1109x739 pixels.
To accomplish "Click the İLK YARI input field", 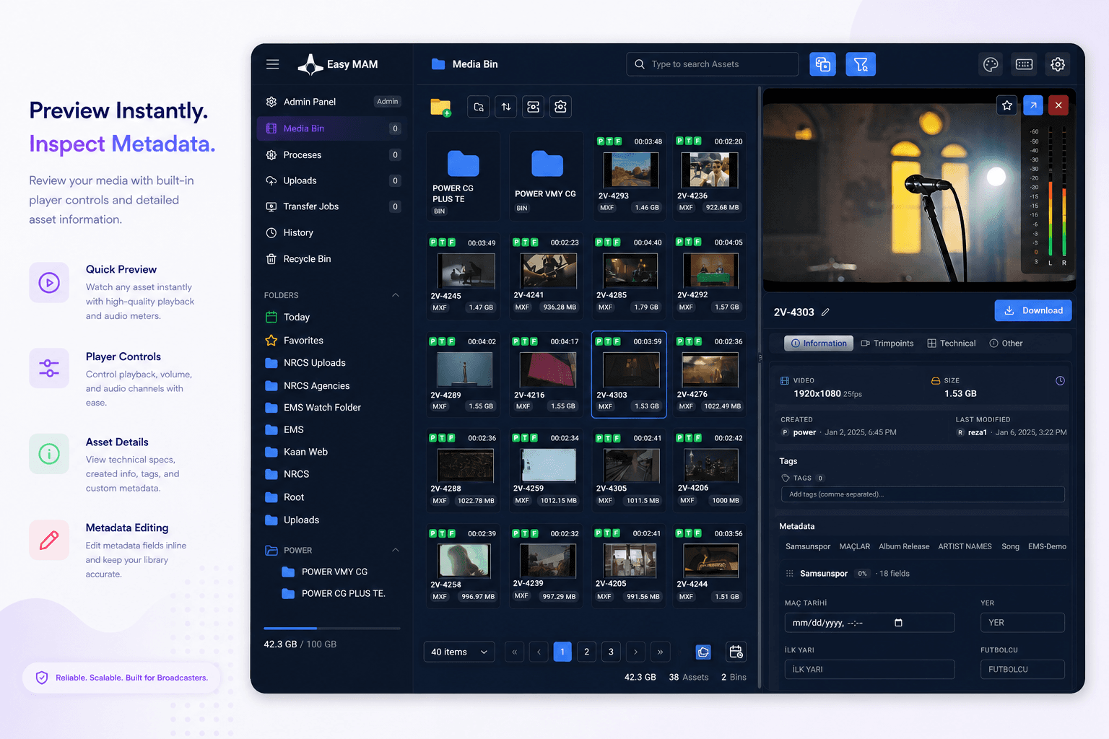I will pyautogui.click(x=869, y=670).
